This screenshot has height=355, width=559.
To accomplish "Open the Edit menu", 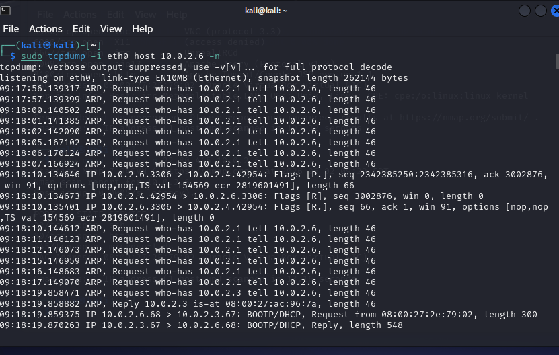I will pyautogui.click(x=81, y=29).
